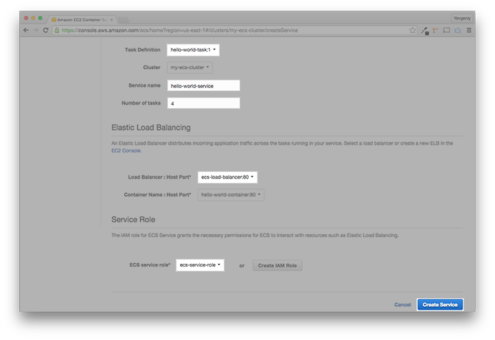Click the browser forward arrow
This screenshot has height=340, width=495.
[36, 30]
